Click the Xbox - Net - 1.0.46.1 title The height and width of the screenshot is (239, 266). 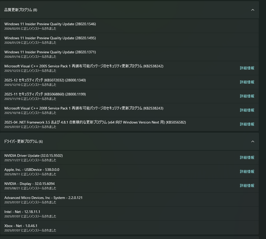[21, 226]
